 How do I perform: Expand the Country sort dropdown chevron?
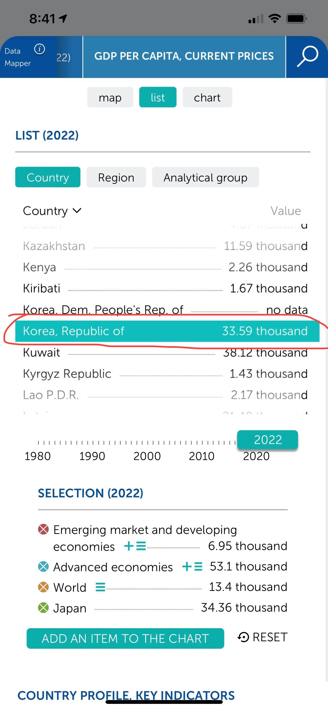[77, 211]
